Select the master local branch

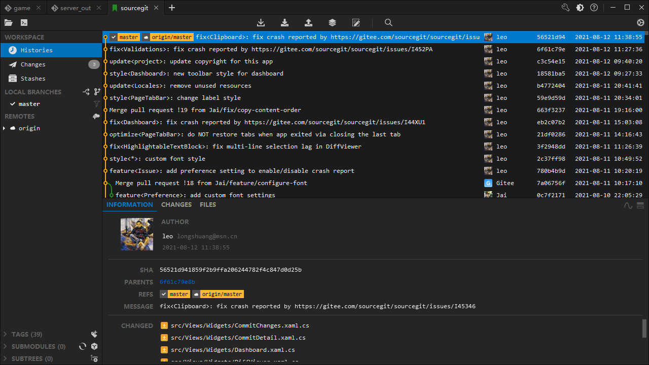point(51,104)
